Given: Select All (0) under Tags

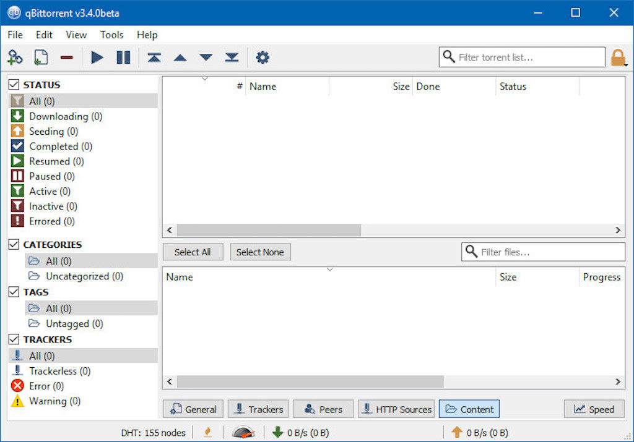Looking at the screenshot, I should coord(91,308).
